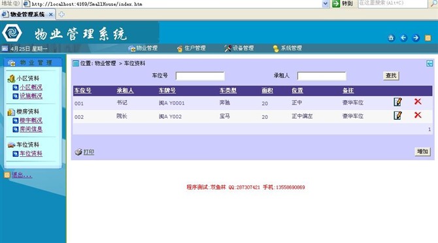Open a new browser tab
Viewport: 438px width, 243px height.
(61, 14)
